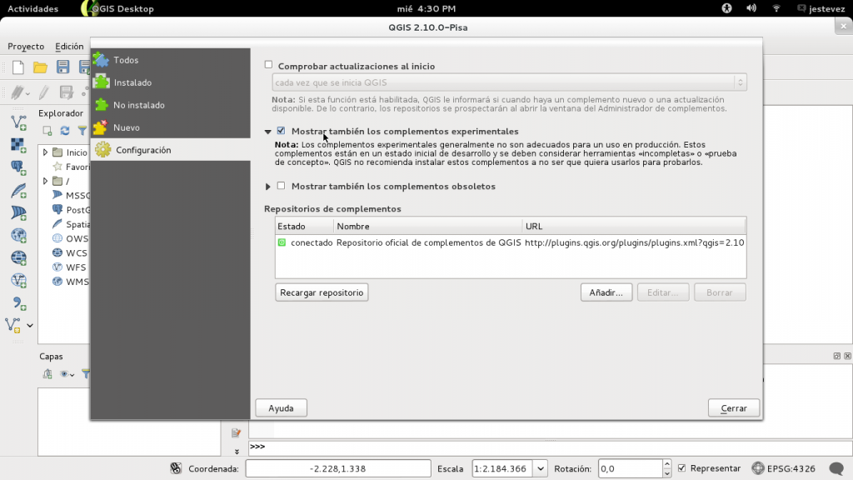853x480 pixels.
Task: Refresh the Explorador browser panel
Action: pyautogui.click(x=65, y=131)
